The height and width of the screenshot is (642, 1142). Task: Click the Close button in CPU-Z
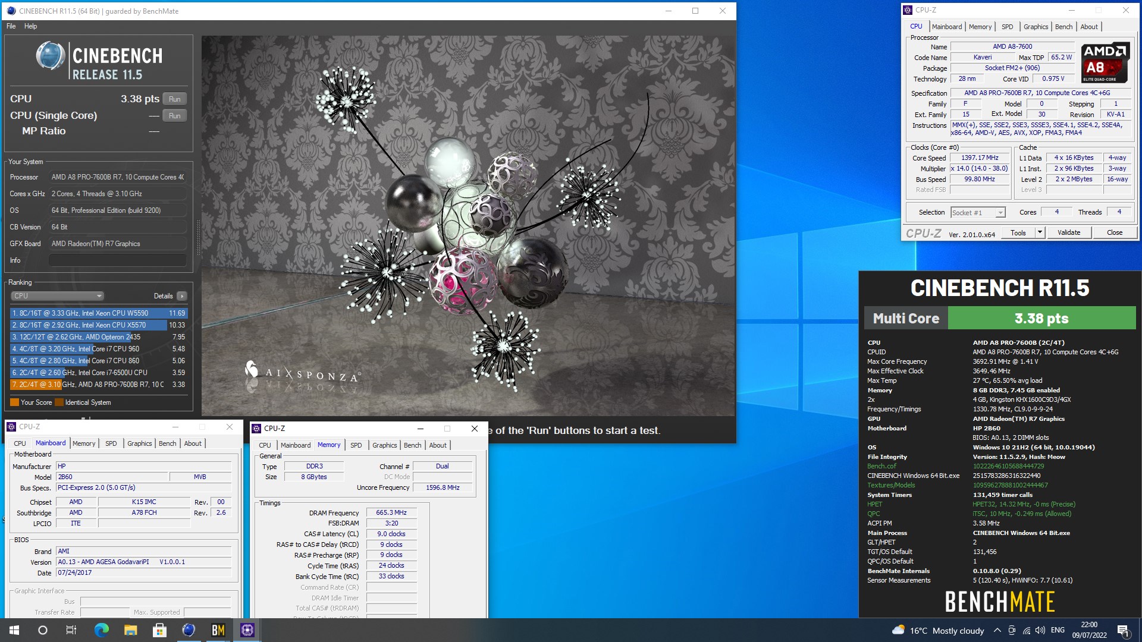(x=1115, y=233)
